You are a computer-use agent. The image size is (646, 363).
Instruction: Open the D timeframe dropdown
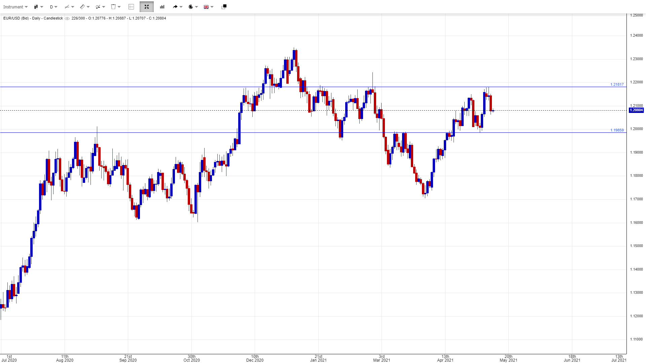pyautogui.click(x=53, y=7)
